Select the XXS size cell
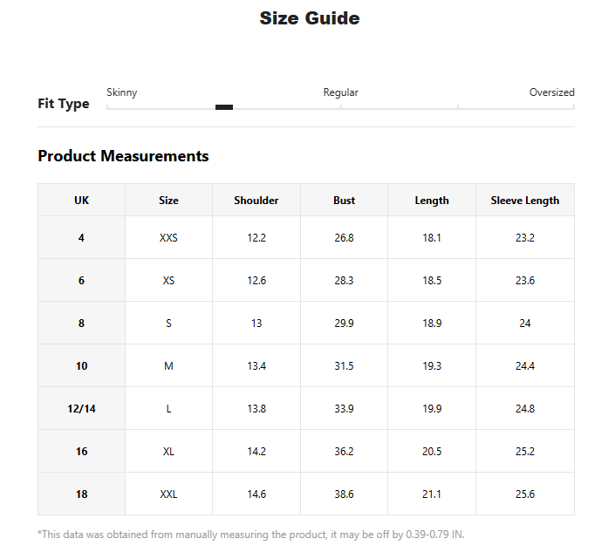615x552 pixels. click(x=168, y=237)
